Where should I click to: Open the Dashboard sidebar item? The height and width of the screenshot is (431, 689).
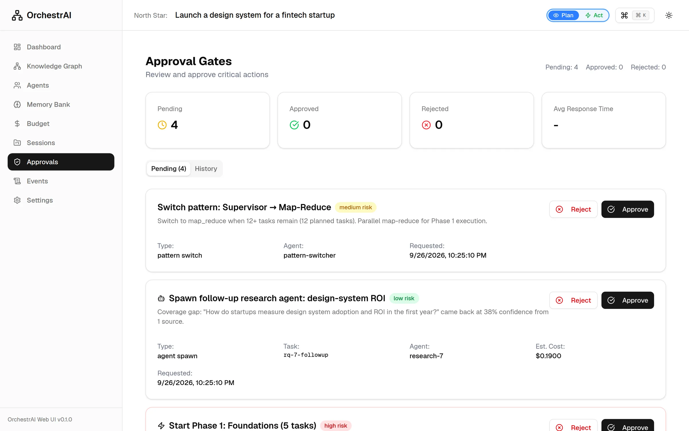pos(61,47)
